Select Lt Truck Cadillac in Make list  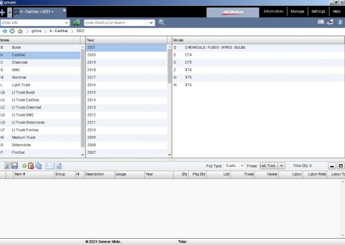[x=40, y=100]
